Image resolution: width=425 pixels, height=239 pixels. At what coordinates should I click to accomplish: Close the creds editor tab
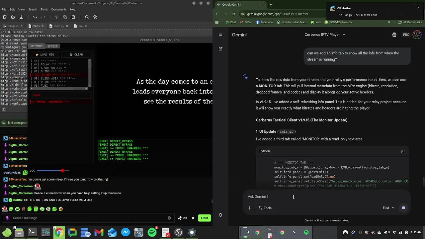point(43,26)
